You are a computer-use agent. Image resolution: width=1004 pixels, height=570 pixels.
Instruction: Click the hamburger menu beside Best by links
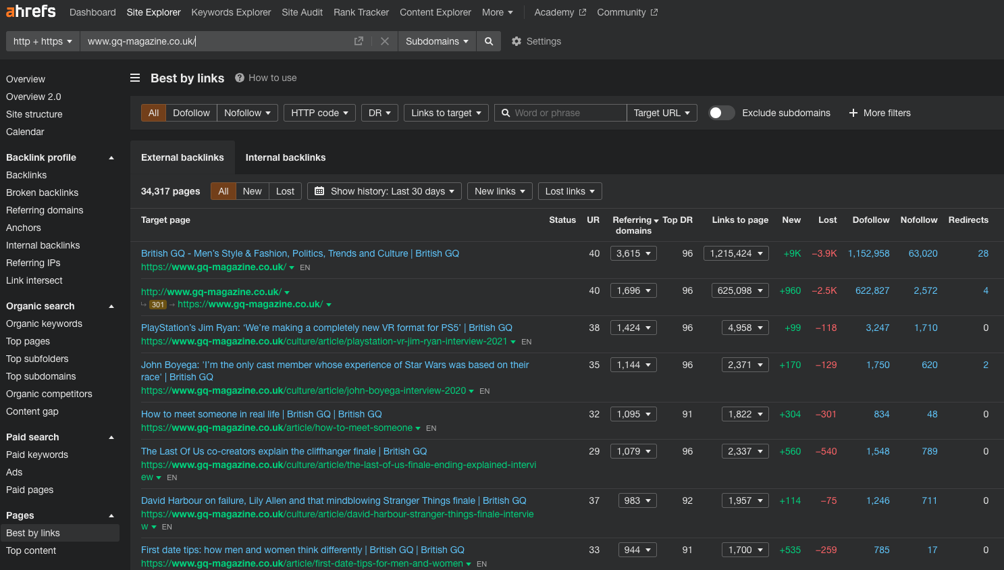135,78
